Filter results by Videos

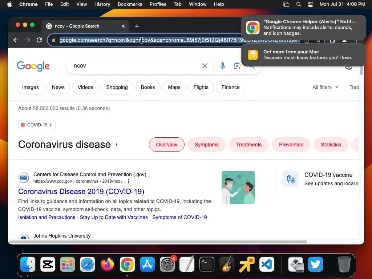click(x=85, y=87)
